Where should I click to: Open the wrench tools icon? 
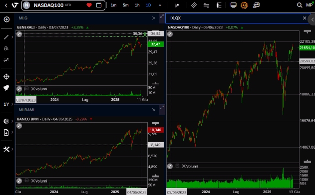click(6, 149)
